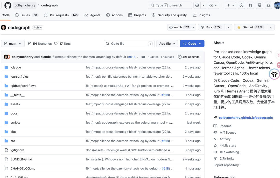Open the green Code clone dropdown

point(192,44)
